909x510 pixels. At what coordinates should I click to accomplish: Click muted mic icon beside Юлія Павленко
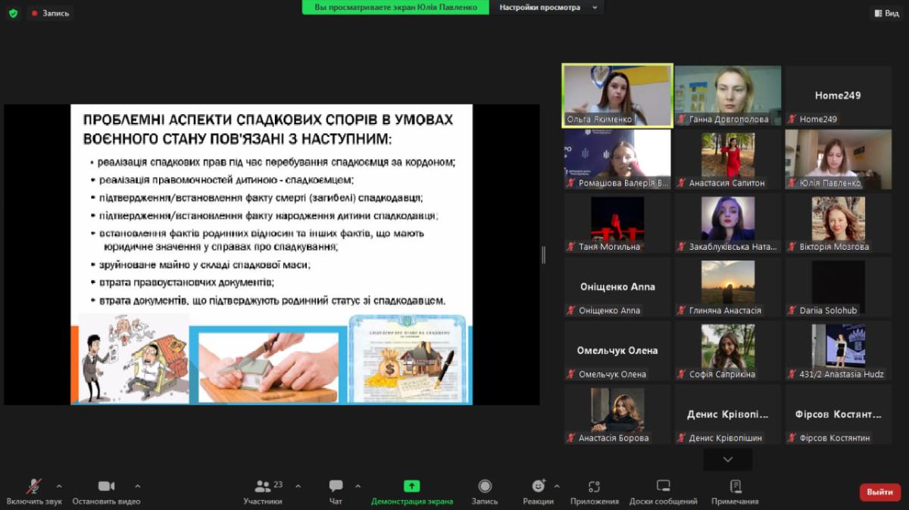pyautogui.click(x=792, y=183)
